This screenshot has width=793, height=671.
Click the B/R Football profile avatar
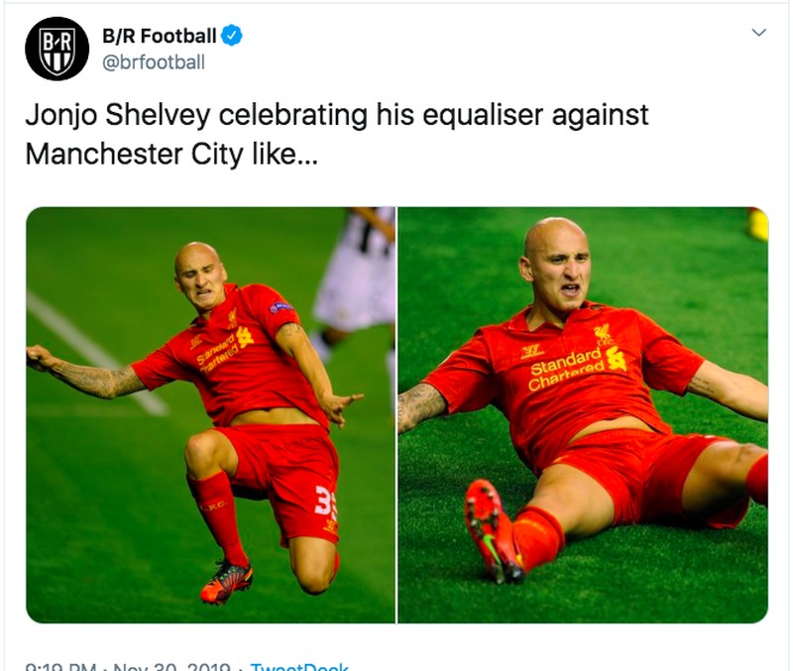click(57, 49)
